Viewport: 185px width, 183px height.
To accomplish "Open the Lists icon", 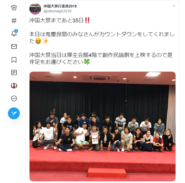I will (14, 72).
